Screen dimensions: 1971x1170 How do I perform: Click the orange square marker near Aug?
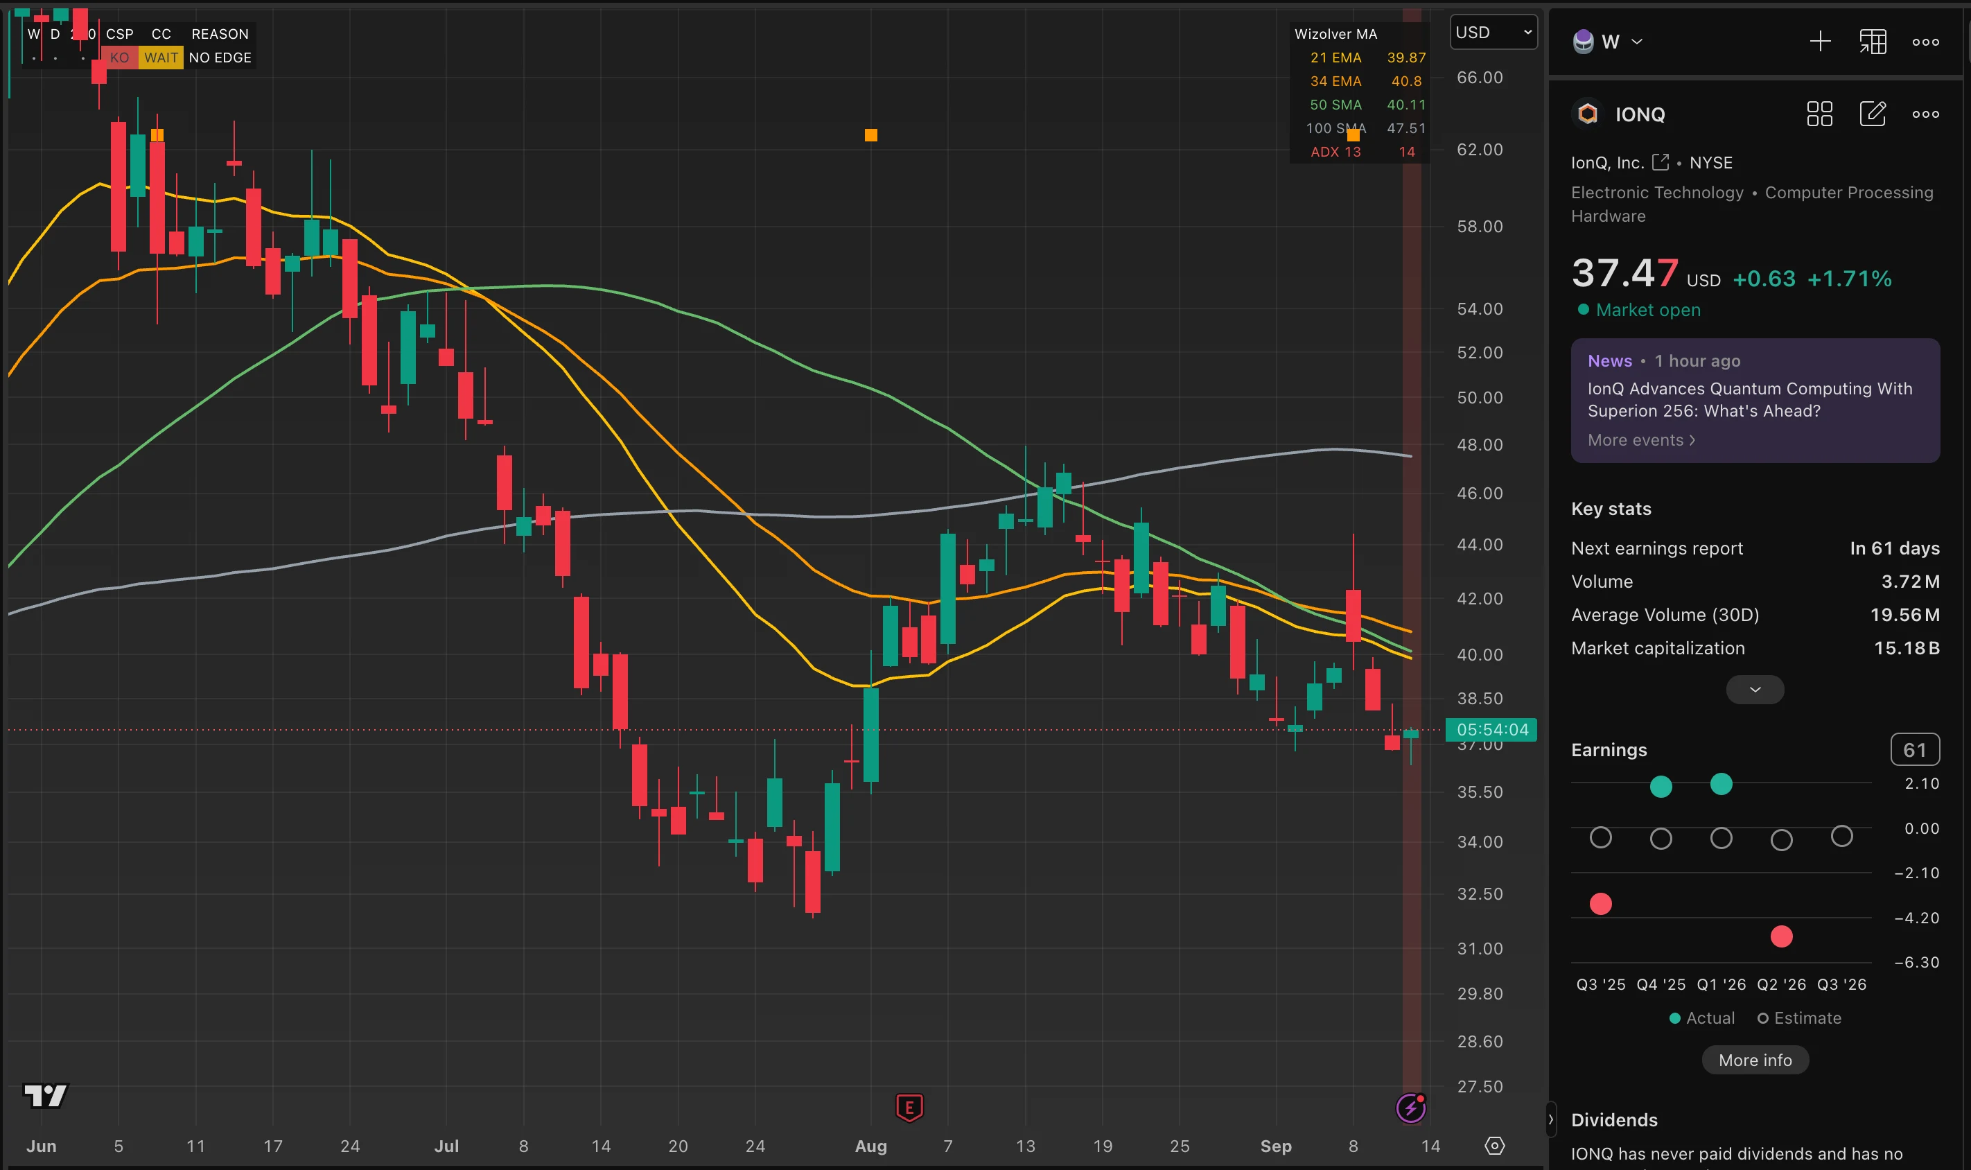pyautogui.click(x=870, y=135)
